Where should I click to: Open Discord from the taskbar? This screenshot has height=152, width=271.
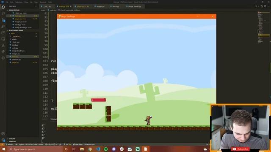(114, 149)
